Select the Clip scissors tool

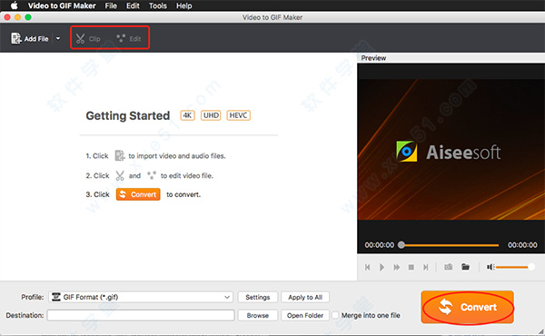tap(88, 38)
